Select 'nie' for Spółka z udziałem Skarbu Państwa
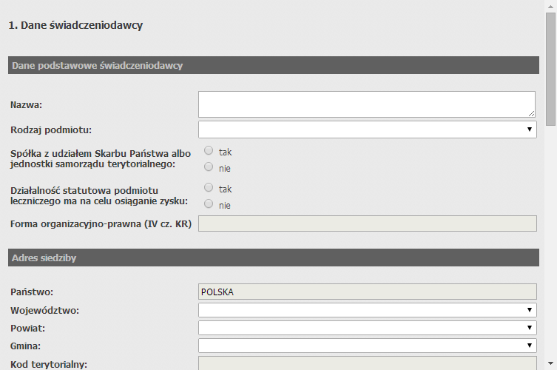This screenshot has height=370, width=557. click(209, 166)
